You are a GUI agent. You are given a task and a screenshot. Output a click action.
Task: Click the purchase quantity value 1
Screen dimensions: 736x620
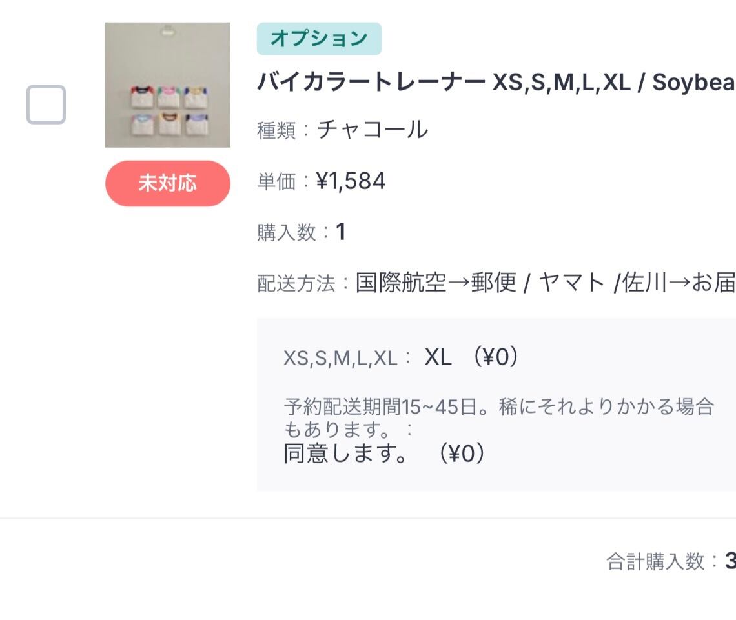pyautogui.click(x=340, y=232)
